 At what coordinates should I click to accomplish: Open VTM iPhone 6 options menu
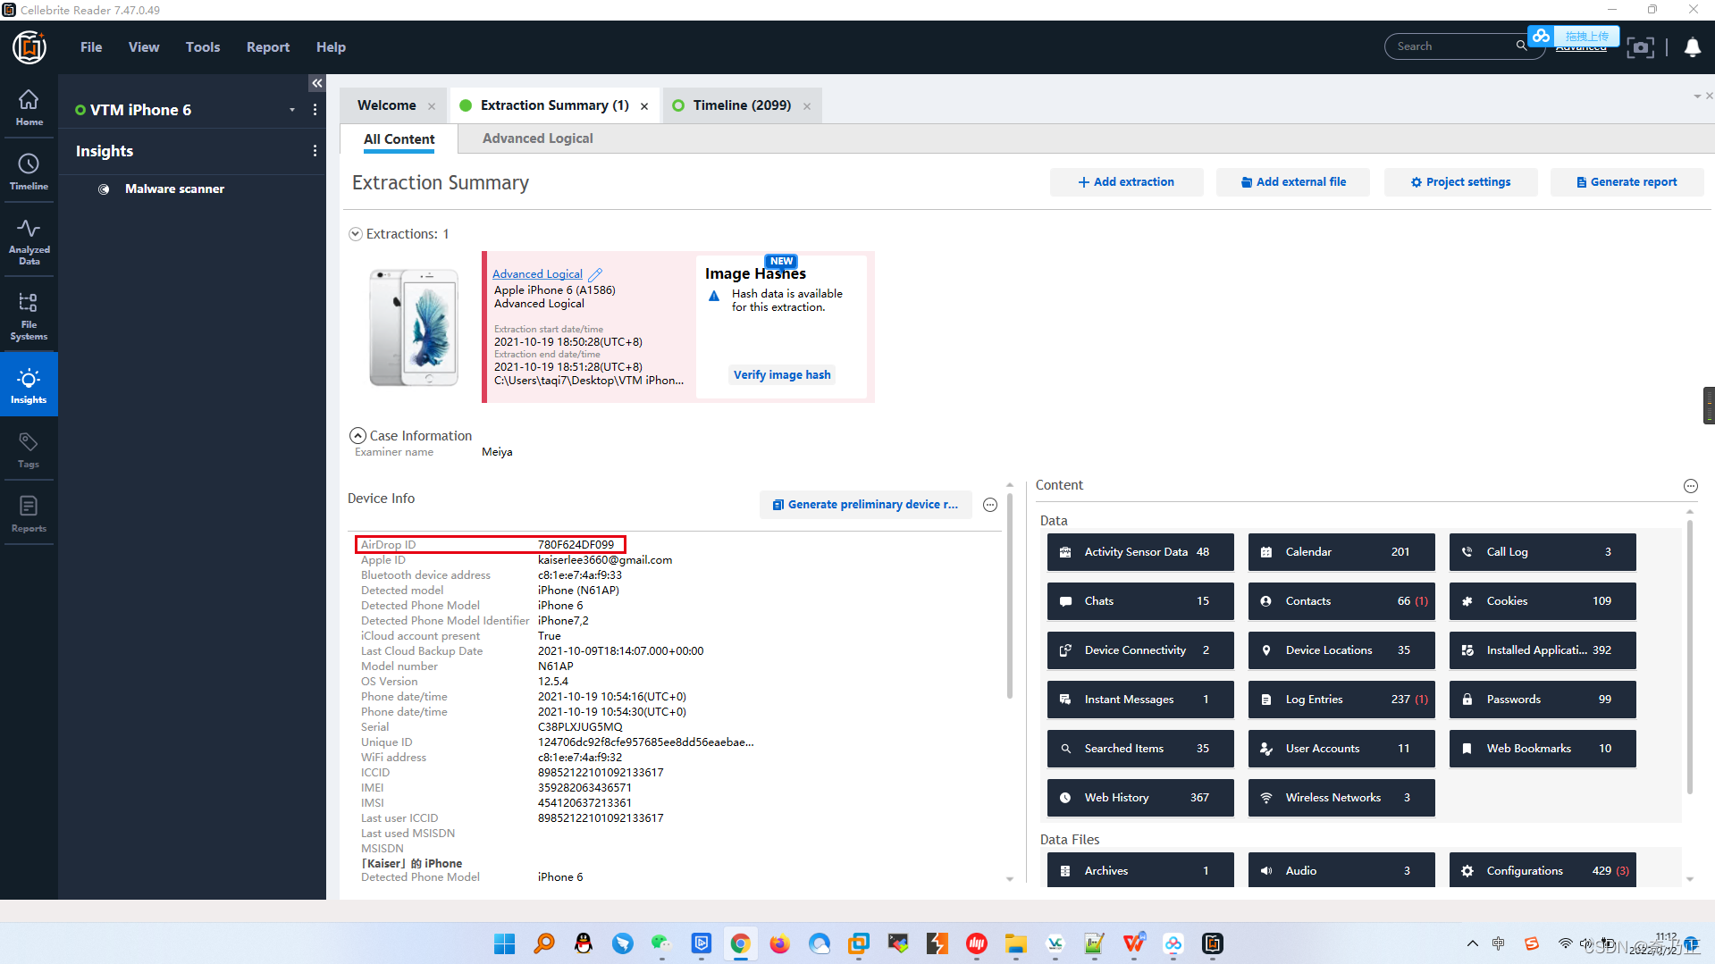[x=315, y=110]
